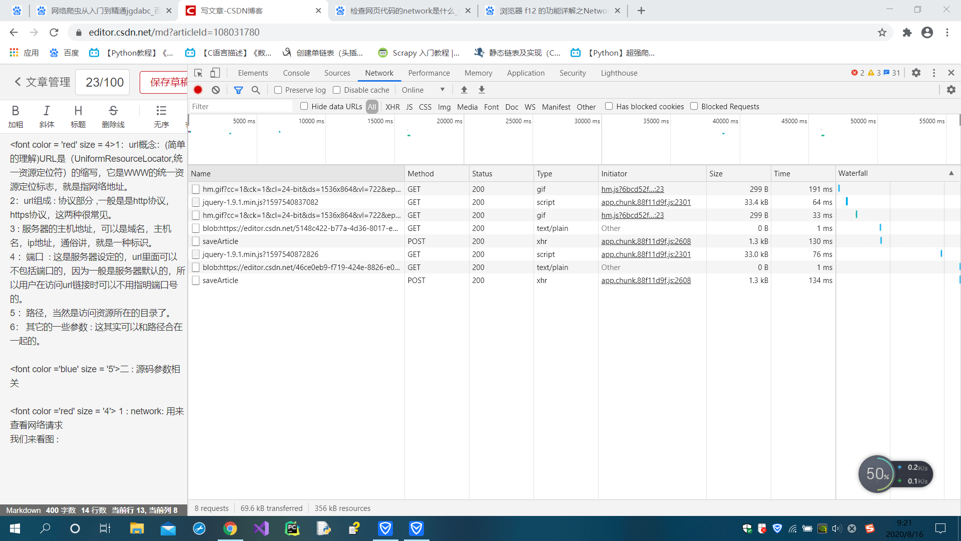Click the record/stop network button

click(x=197, y=90)
